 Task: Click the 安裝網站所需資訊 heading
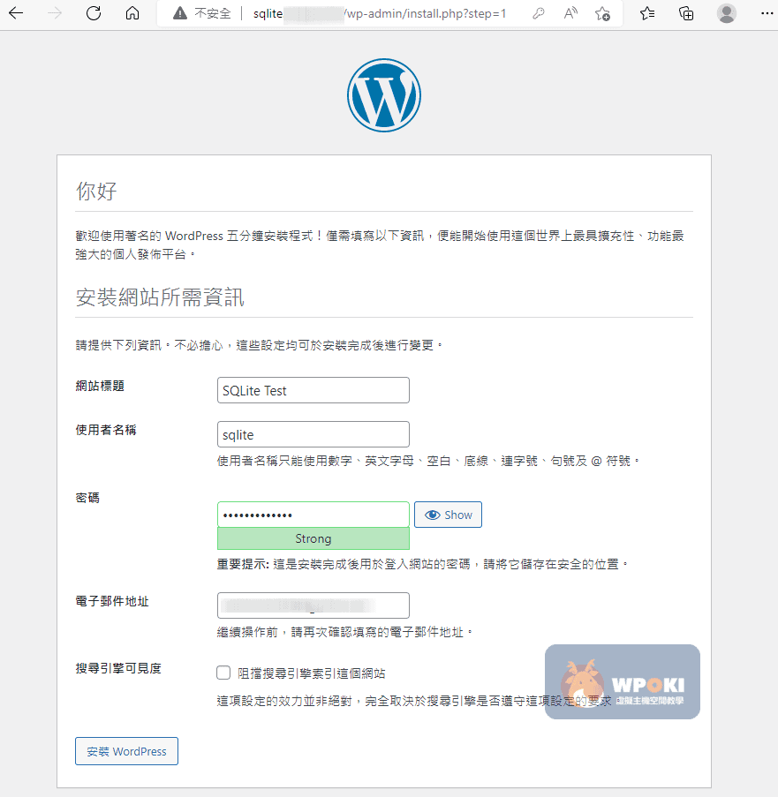coord(160,297)
